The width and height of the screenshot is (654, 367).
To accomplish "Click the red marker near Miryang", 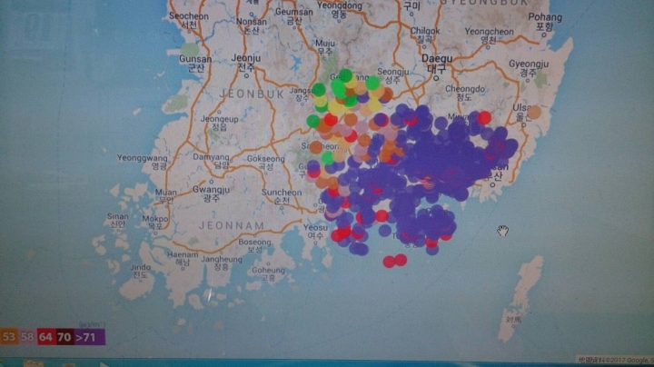I will point(484,118).
